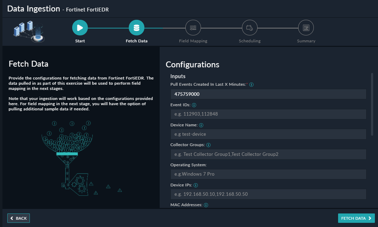Click the Fortinet FortiEDR title text
378x227 pixels.
[x=87, y=10]
